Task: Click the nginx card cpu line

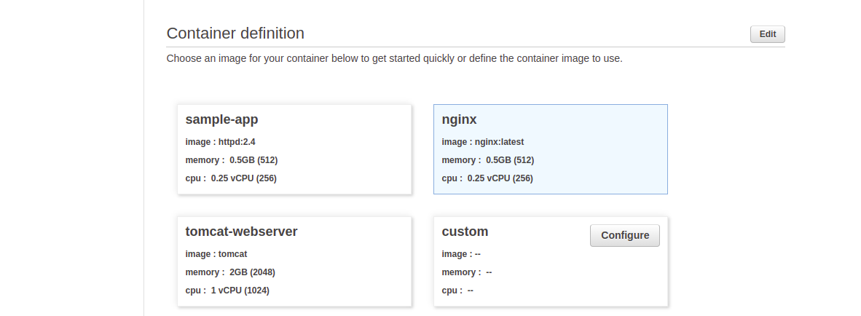Action: click(x=487, y=178)
